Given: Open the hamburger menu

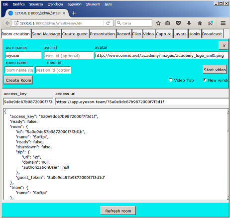Looking at the screenshot, I should coord(223,23).
